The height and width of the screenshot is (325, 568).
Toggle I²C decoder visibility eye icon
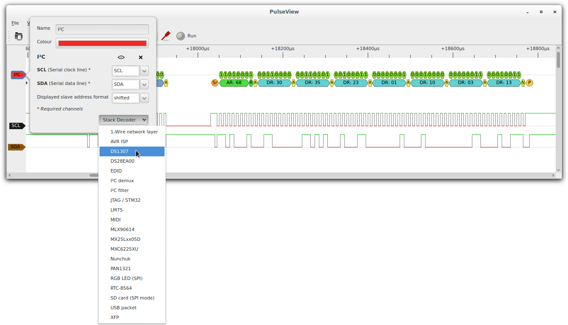pyautogui.click(x=121, y=57)
